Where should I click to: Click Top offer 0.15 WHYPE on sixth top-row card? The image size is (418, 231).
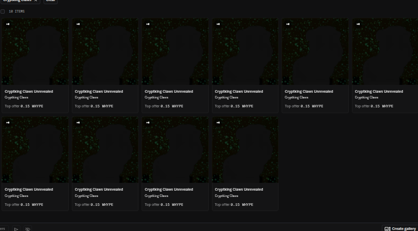[374, 106]
